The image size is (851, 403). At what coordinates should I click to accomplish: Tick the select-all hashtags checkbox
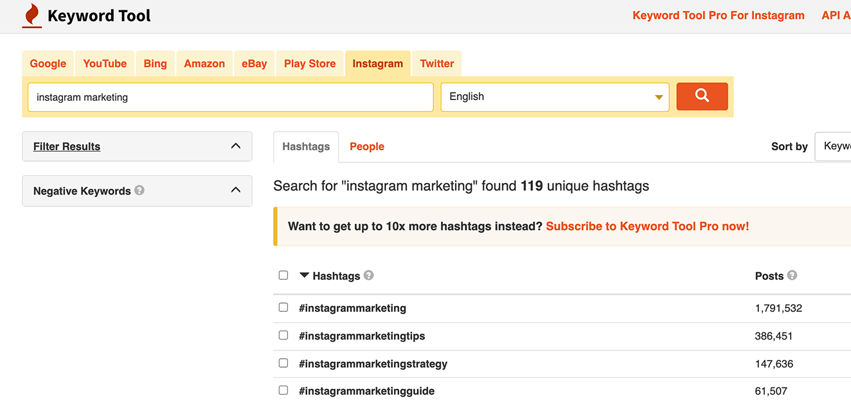pyautogui.click(x=283, y=275)
